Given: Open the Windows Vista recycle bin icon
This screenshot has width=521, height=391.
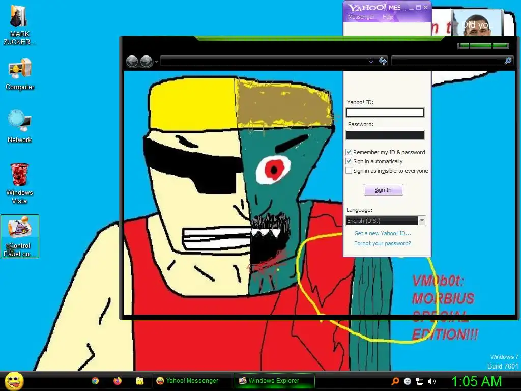Looking at the screenshot, I should click(20, 183).
